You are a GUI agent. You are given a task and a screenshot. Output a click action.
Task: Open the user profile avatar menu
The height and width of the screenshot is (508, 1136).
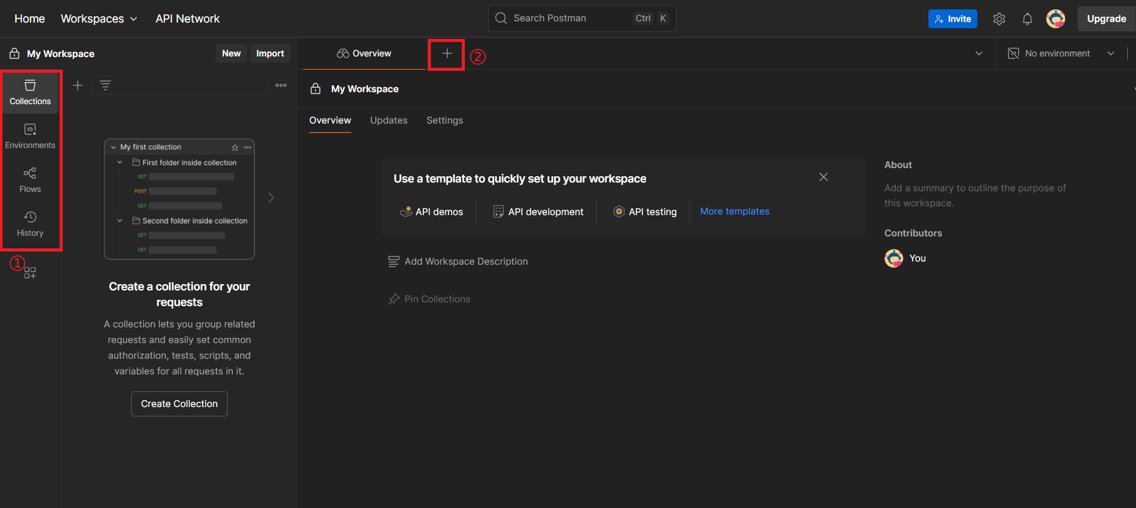click(x=1056, y=19)
